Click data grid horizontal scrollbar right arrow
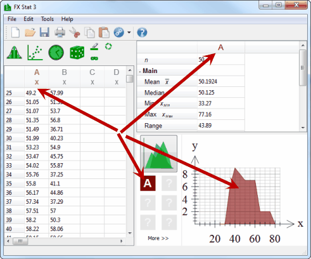The height and width of the screenshot is (259, 311). tap(122, 241)
